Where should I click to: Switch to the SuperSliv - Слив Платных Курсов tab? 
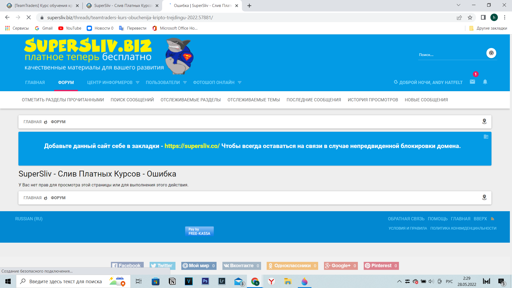pos(123,6)
